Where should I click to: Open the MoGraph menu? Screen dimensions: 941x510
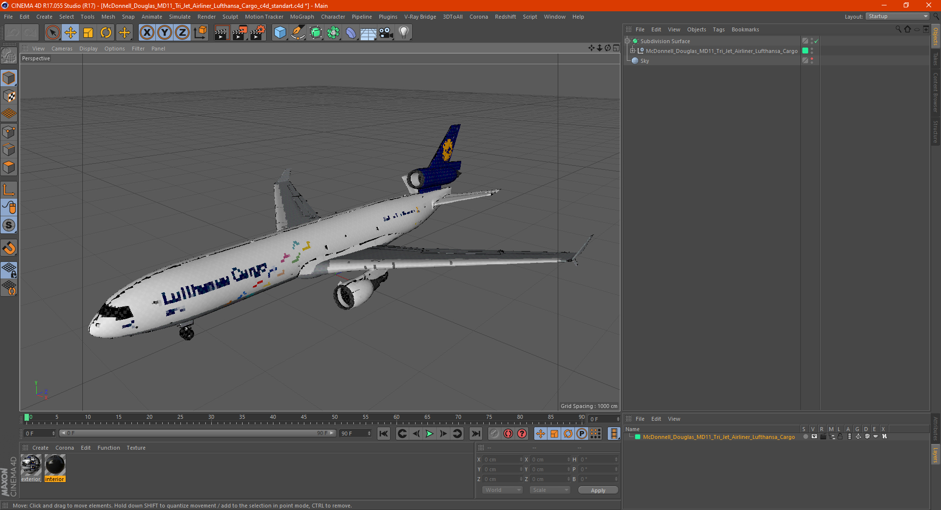(302, 17)
